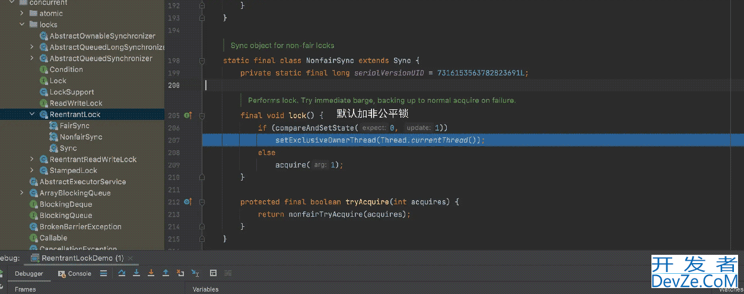The width and height of the screenshot is (744, 294).
Task: Click the Evaluate Expression calculator icon
Action: pyautogui.click(x=214, y=273)
